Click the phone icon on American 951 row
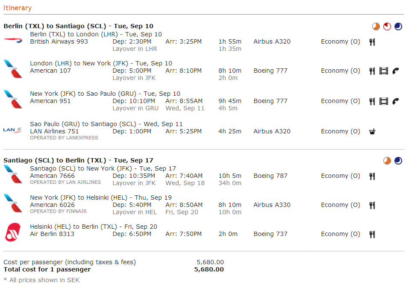The image size is (406, 289). pos(396,101)
